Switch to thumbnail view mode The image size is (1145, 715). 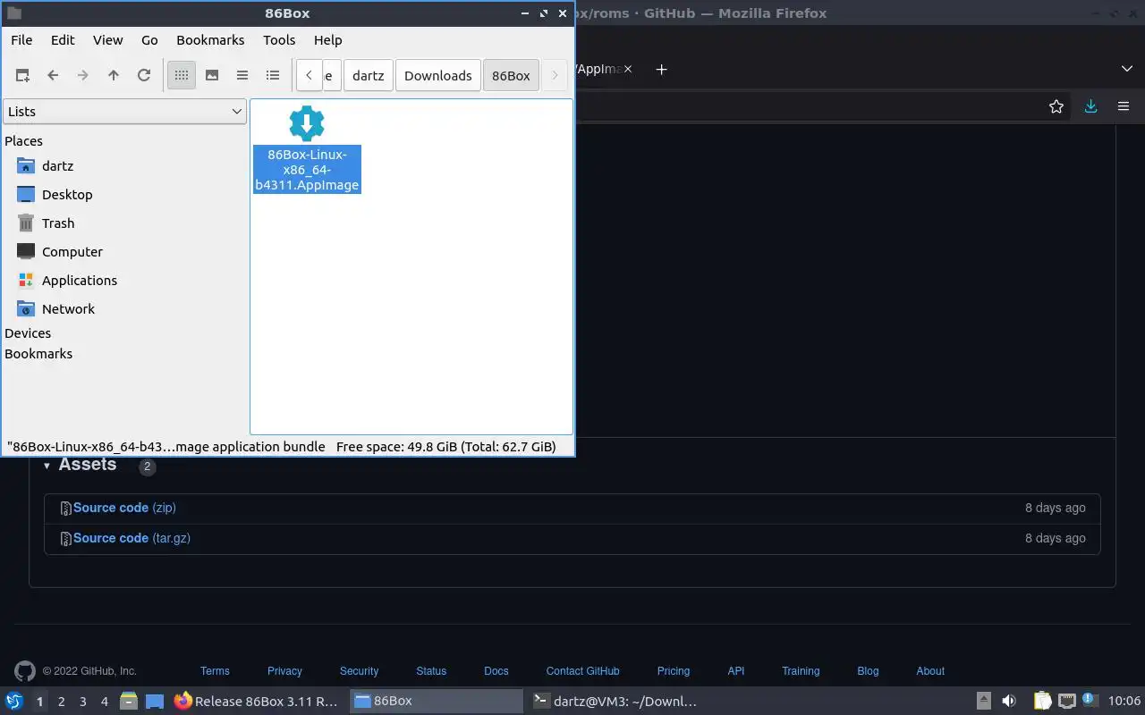[212, 76]
